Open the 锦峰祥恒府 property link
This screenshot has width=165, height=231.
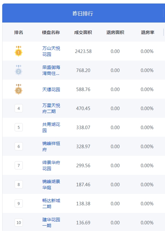51,146
